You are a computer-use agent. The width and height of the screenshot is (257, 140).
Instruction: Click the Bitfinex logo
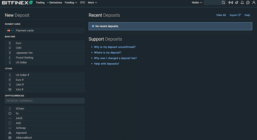17,3
